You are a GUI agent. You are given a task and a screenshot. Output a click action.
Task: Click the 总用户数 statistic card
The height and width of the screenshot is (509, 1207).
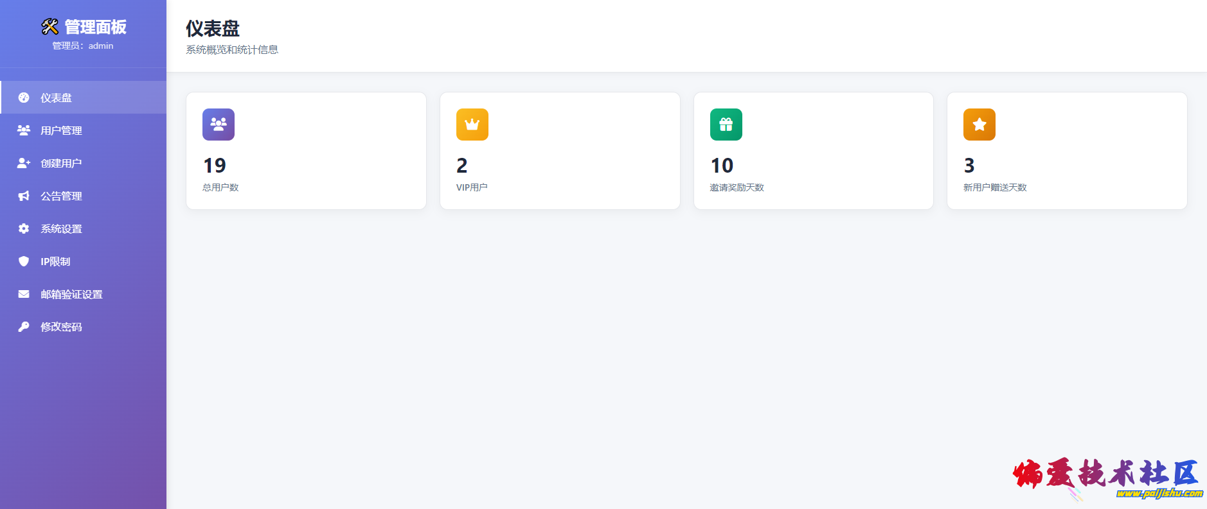coord(306,151)
